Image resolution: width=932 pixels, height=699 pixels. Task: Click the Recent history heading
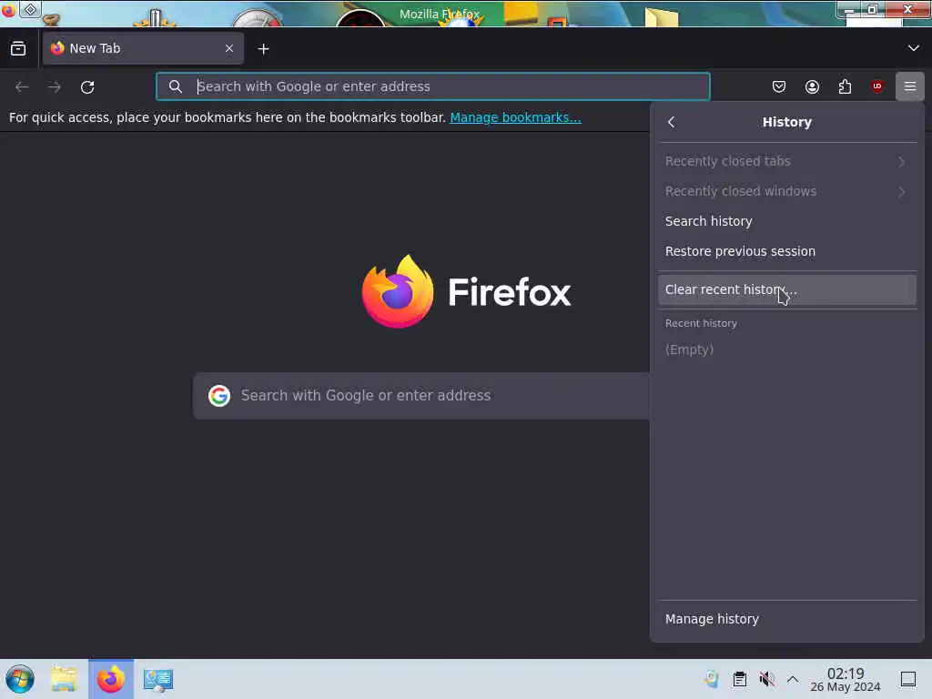coord(701,323)
